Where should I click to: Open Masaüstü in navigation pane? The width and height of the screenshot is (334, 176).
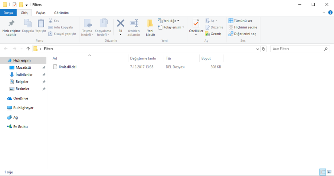tap(23, 68)
